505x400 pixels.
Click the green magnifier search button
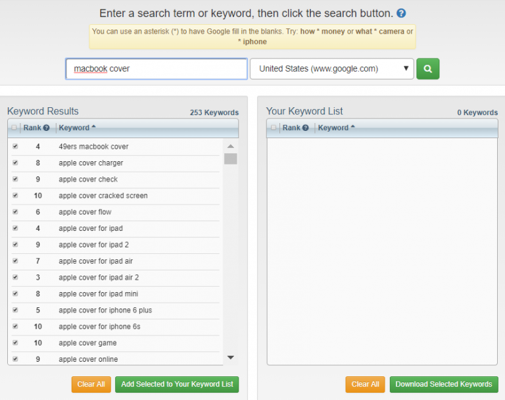(x=427, y=68)
